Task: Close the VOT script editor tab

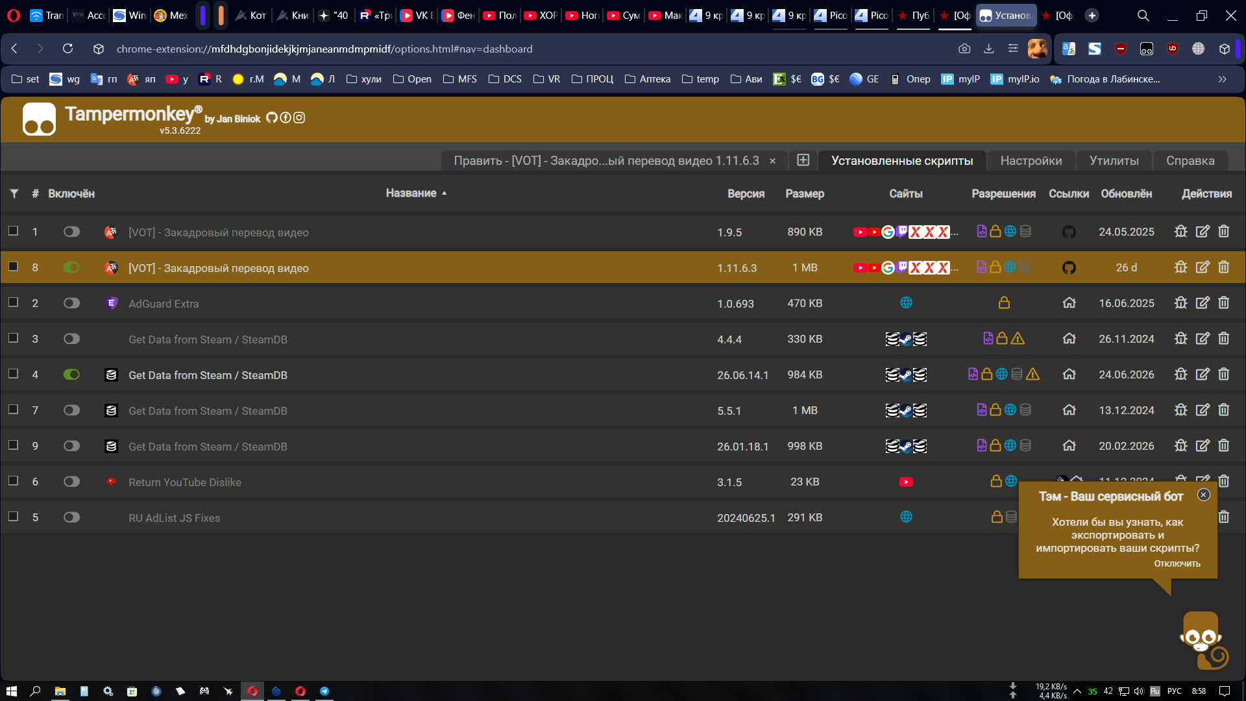Action: tap(772, 161)
